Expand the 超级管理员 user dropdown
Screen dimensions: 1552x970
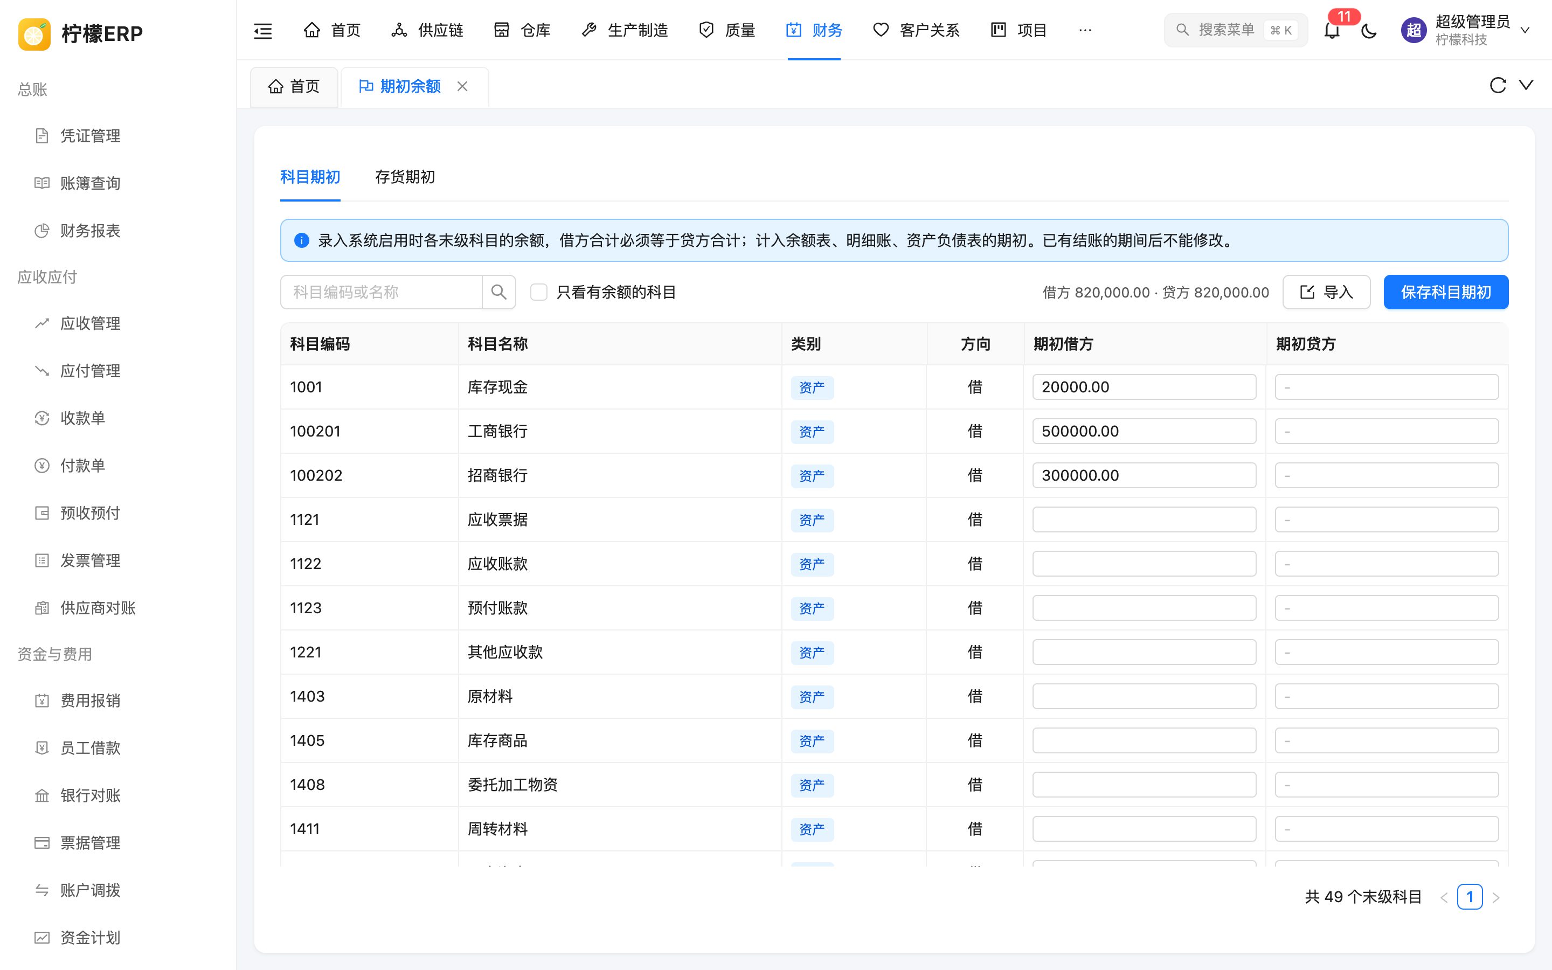click(1467, 30)
